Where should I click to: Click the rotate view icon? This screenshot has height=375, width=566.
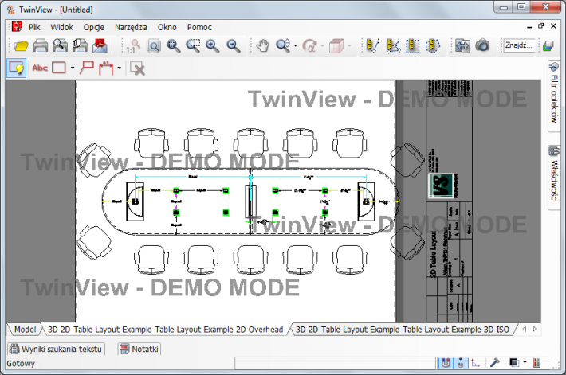tap(309, 46)
